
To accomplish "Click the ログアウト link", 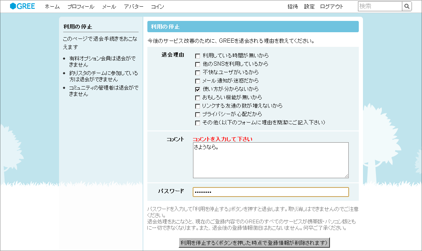I will tap(332, 6).
